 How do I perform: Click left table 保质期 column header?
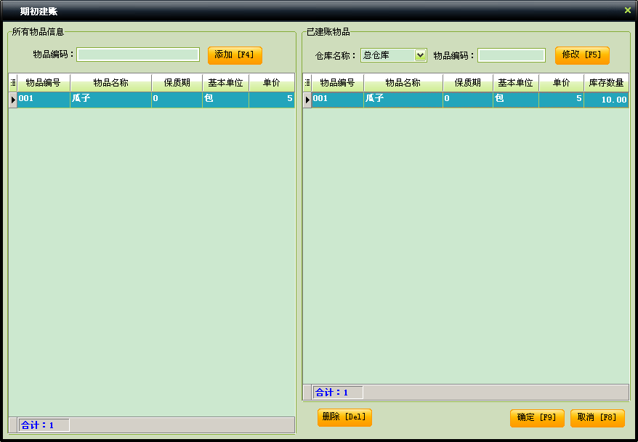click(x=177, y=83)
